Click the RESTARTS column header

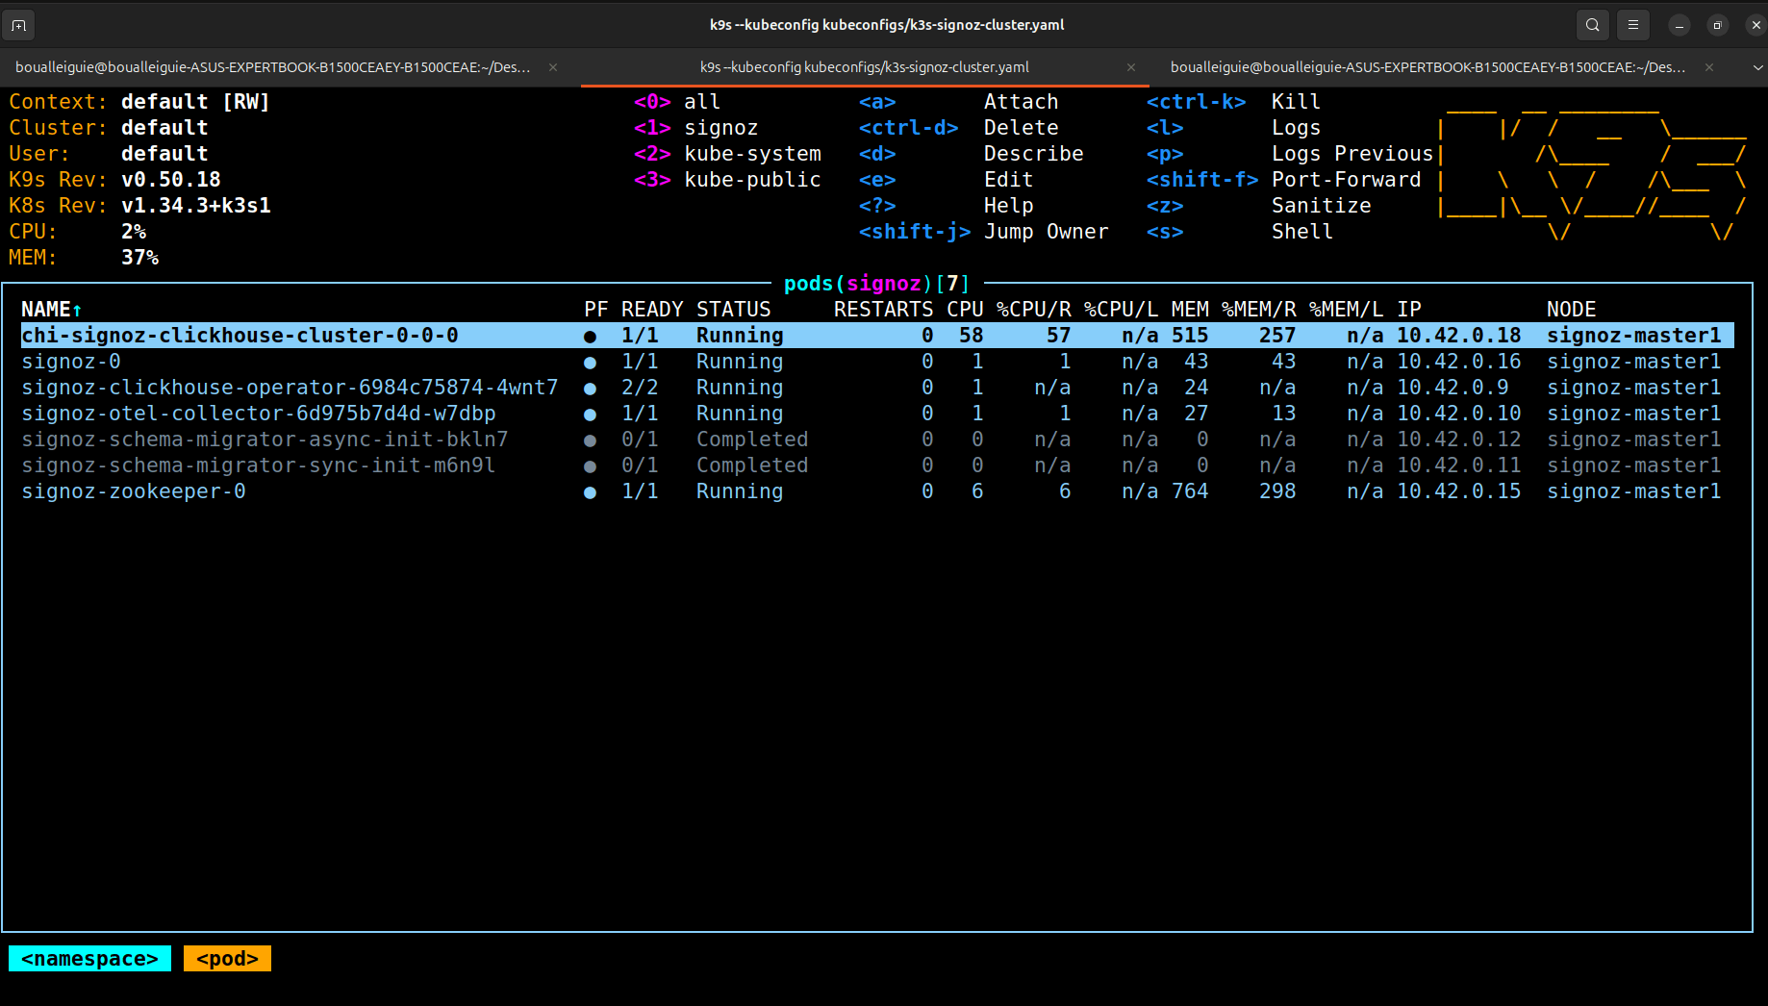tap(883, 309)
